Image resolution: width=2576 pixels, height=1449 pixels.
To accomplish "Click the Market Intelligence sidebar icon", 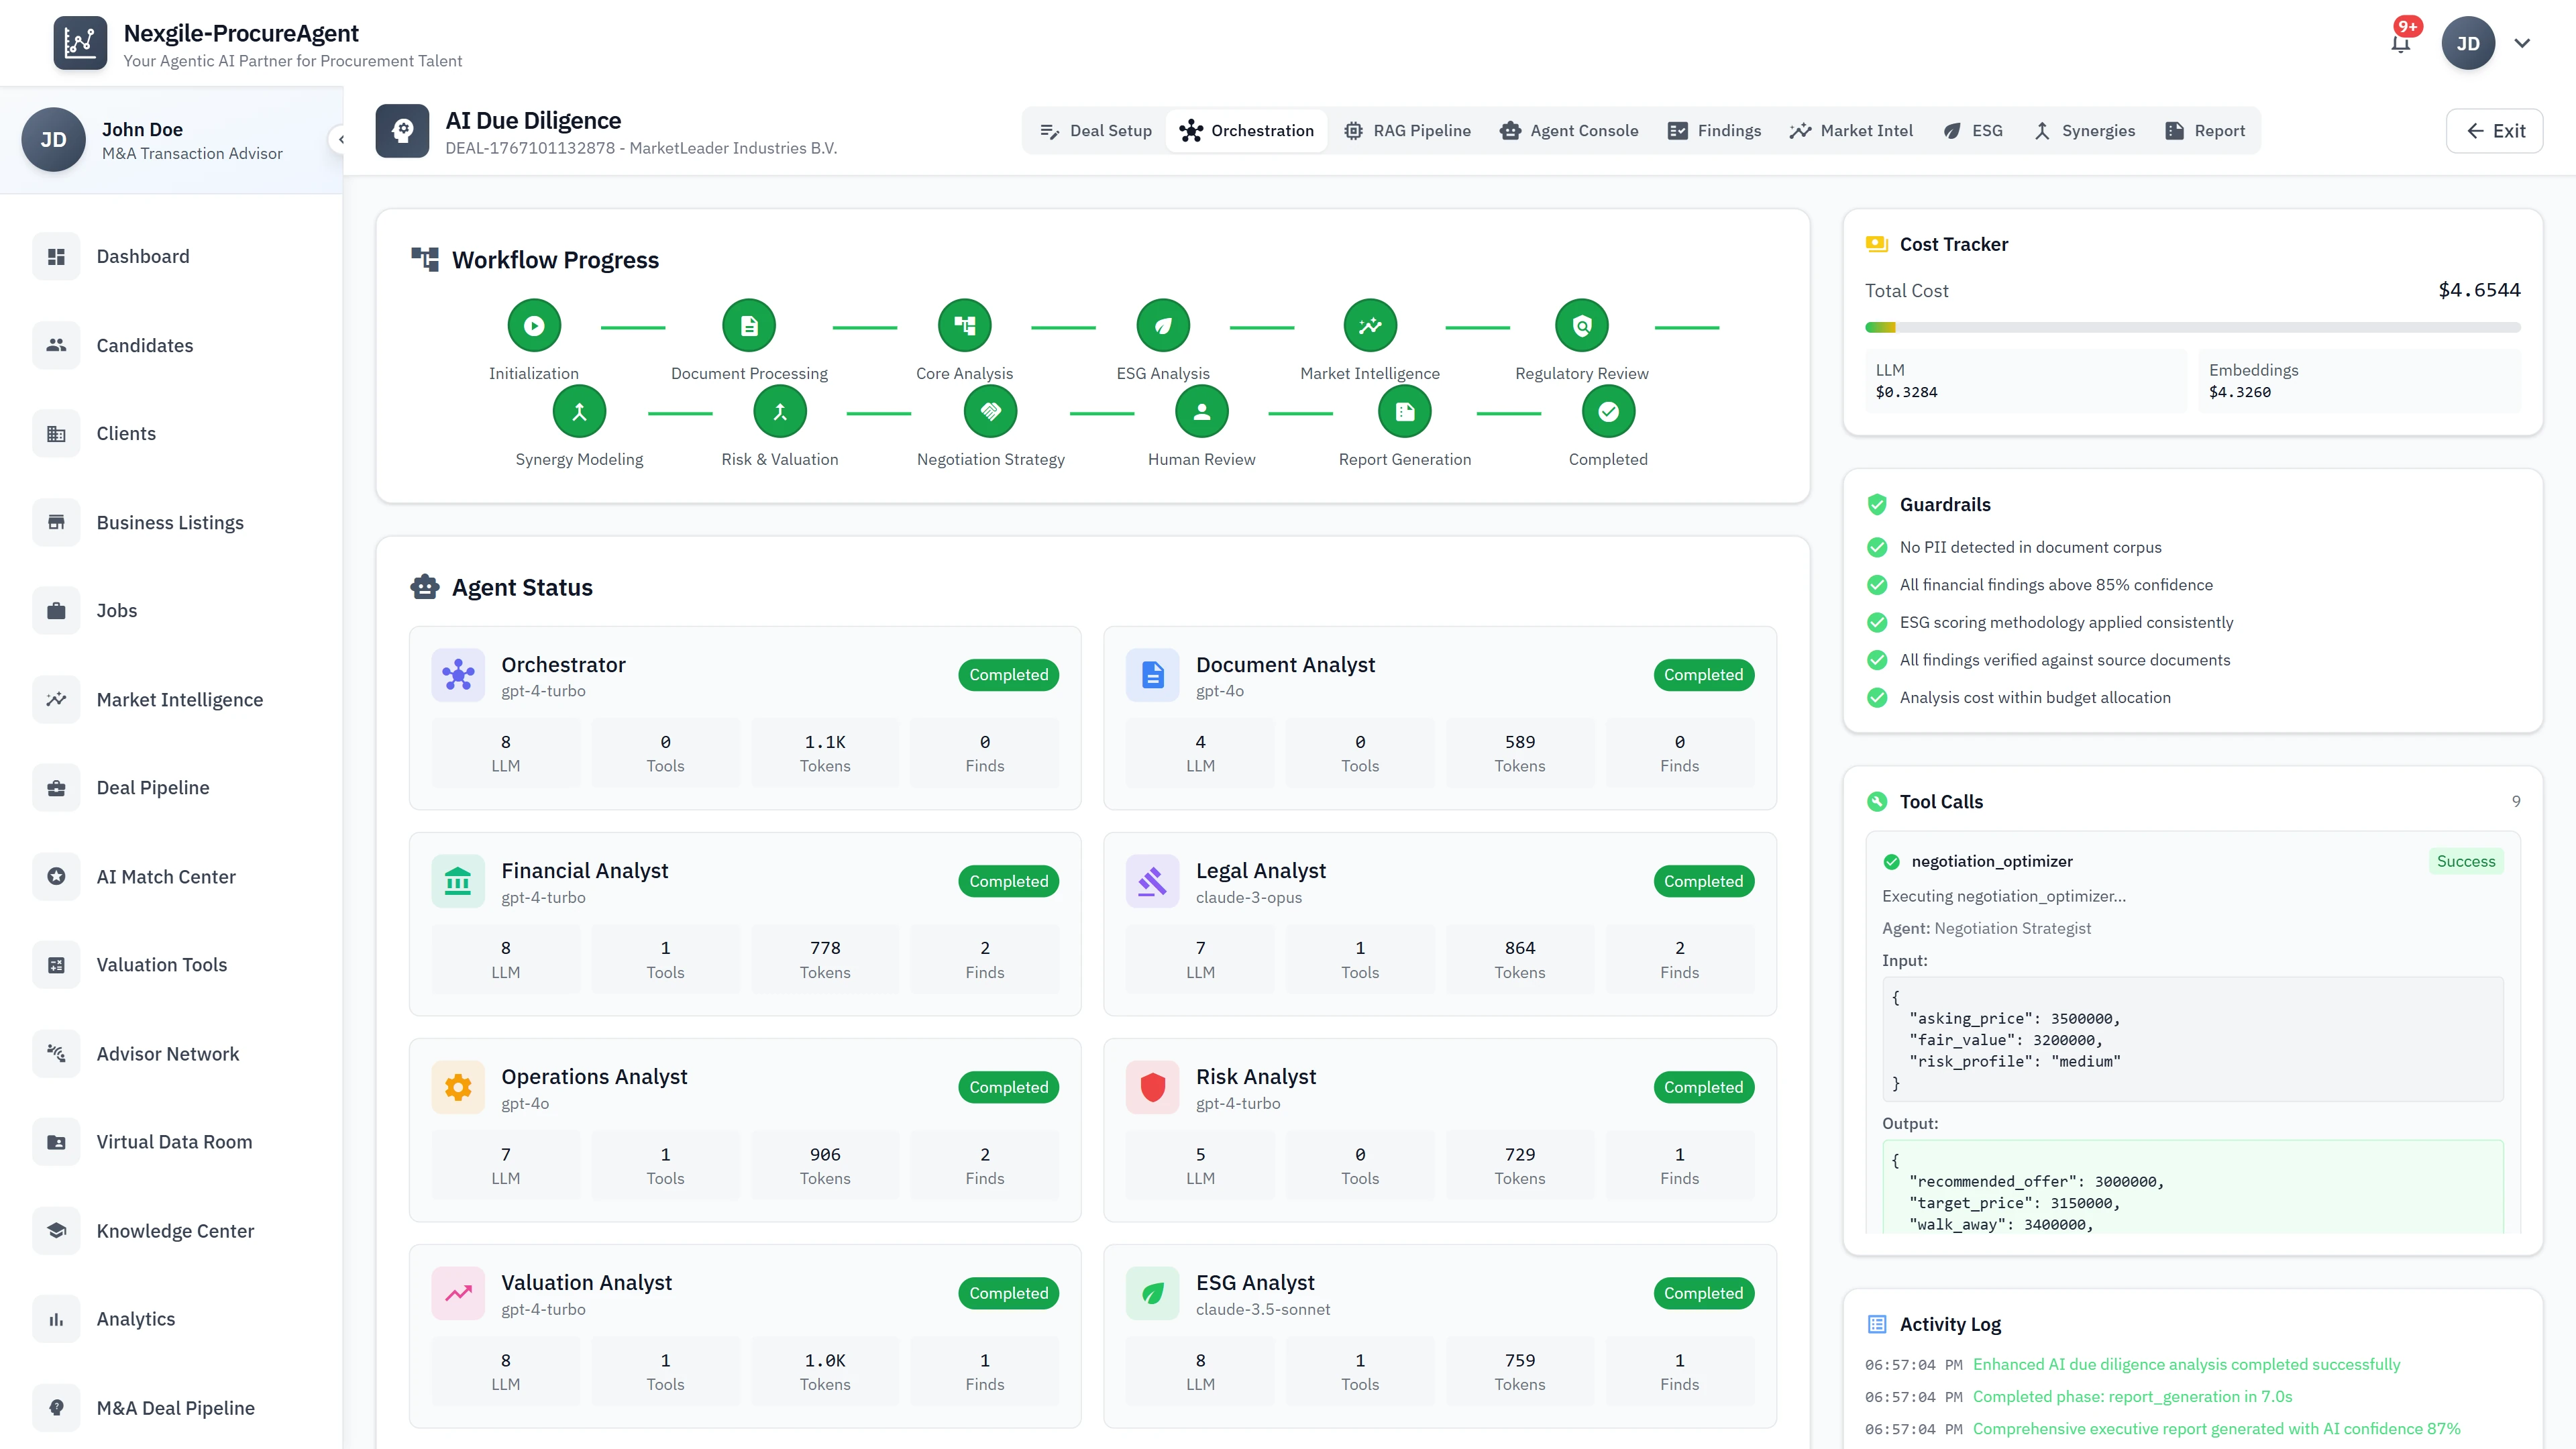I will click(x=56, y=699).
